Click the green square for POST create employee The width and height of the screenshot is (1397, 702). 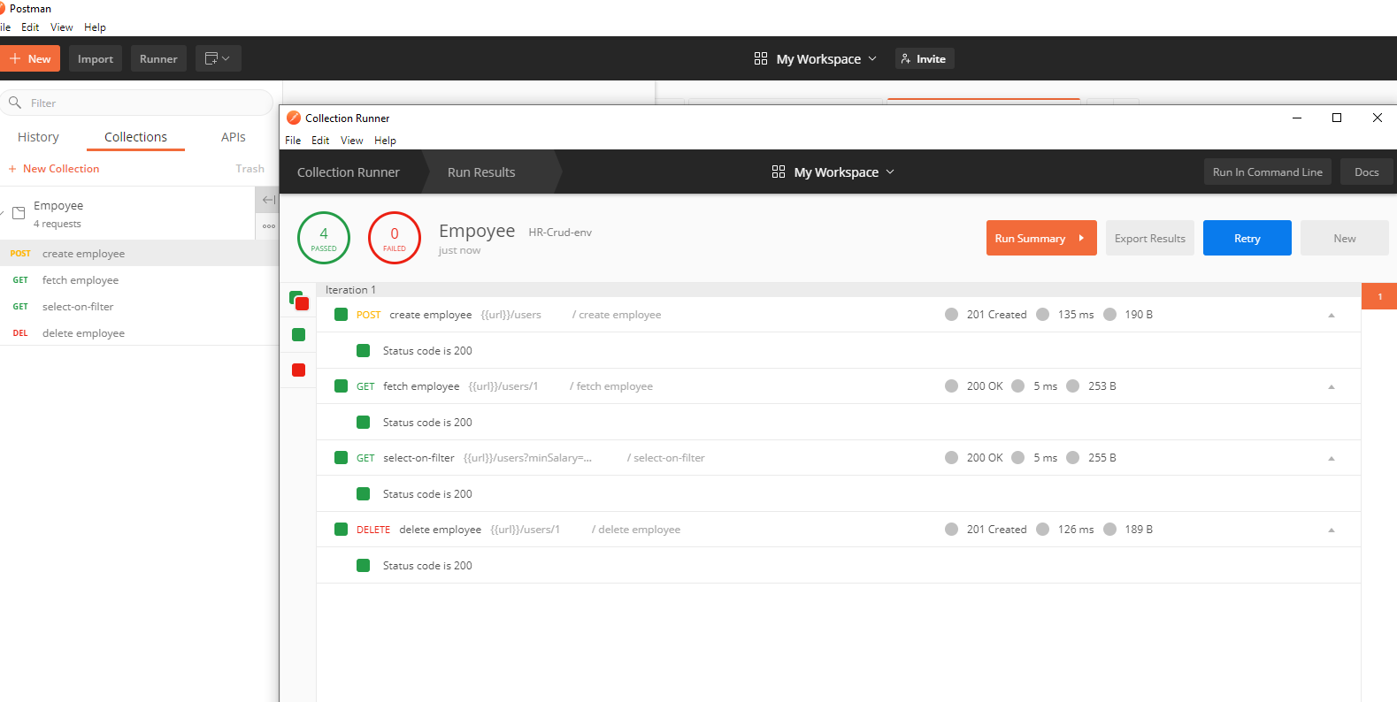pos(341,314)
